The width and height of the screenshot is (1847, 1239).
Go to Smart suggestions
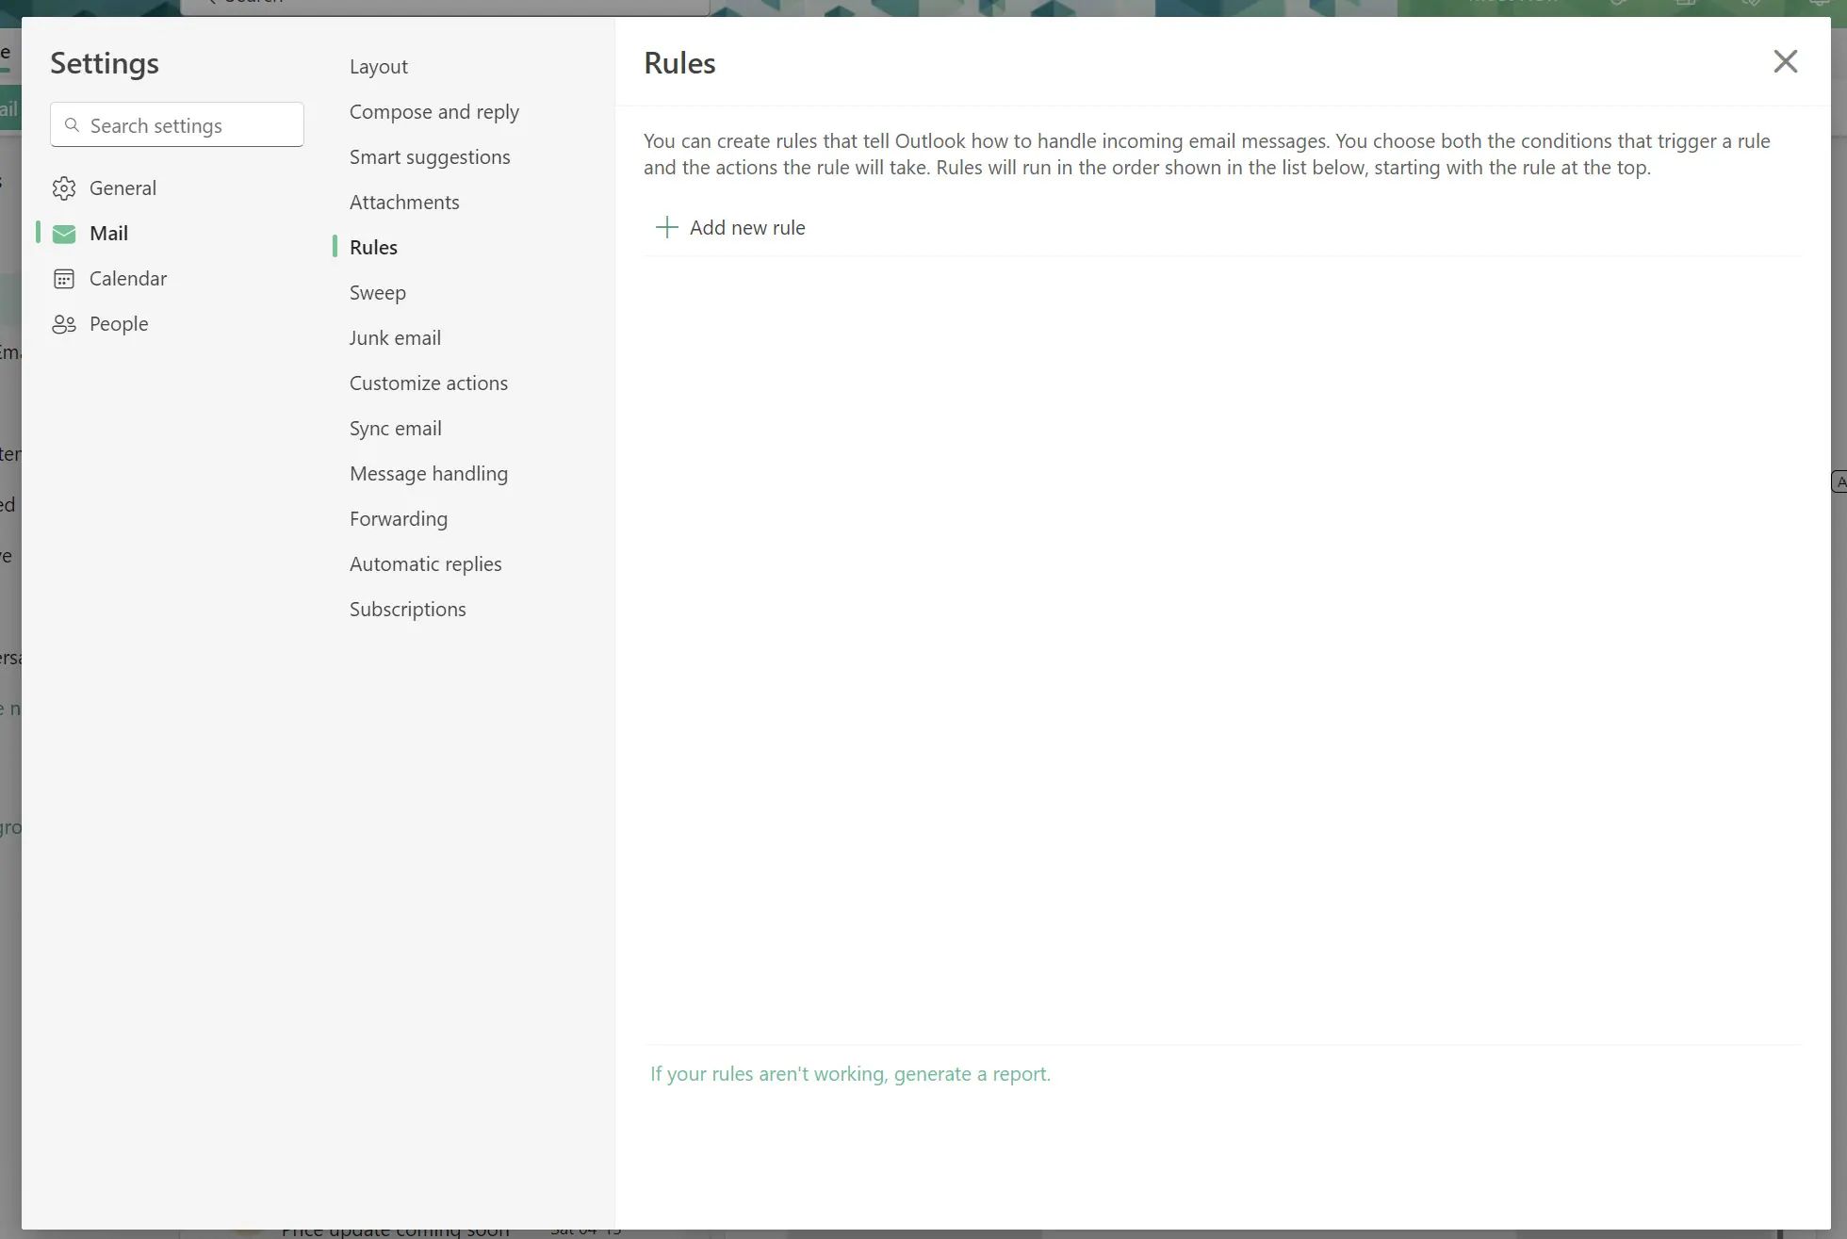coord(429,157)
